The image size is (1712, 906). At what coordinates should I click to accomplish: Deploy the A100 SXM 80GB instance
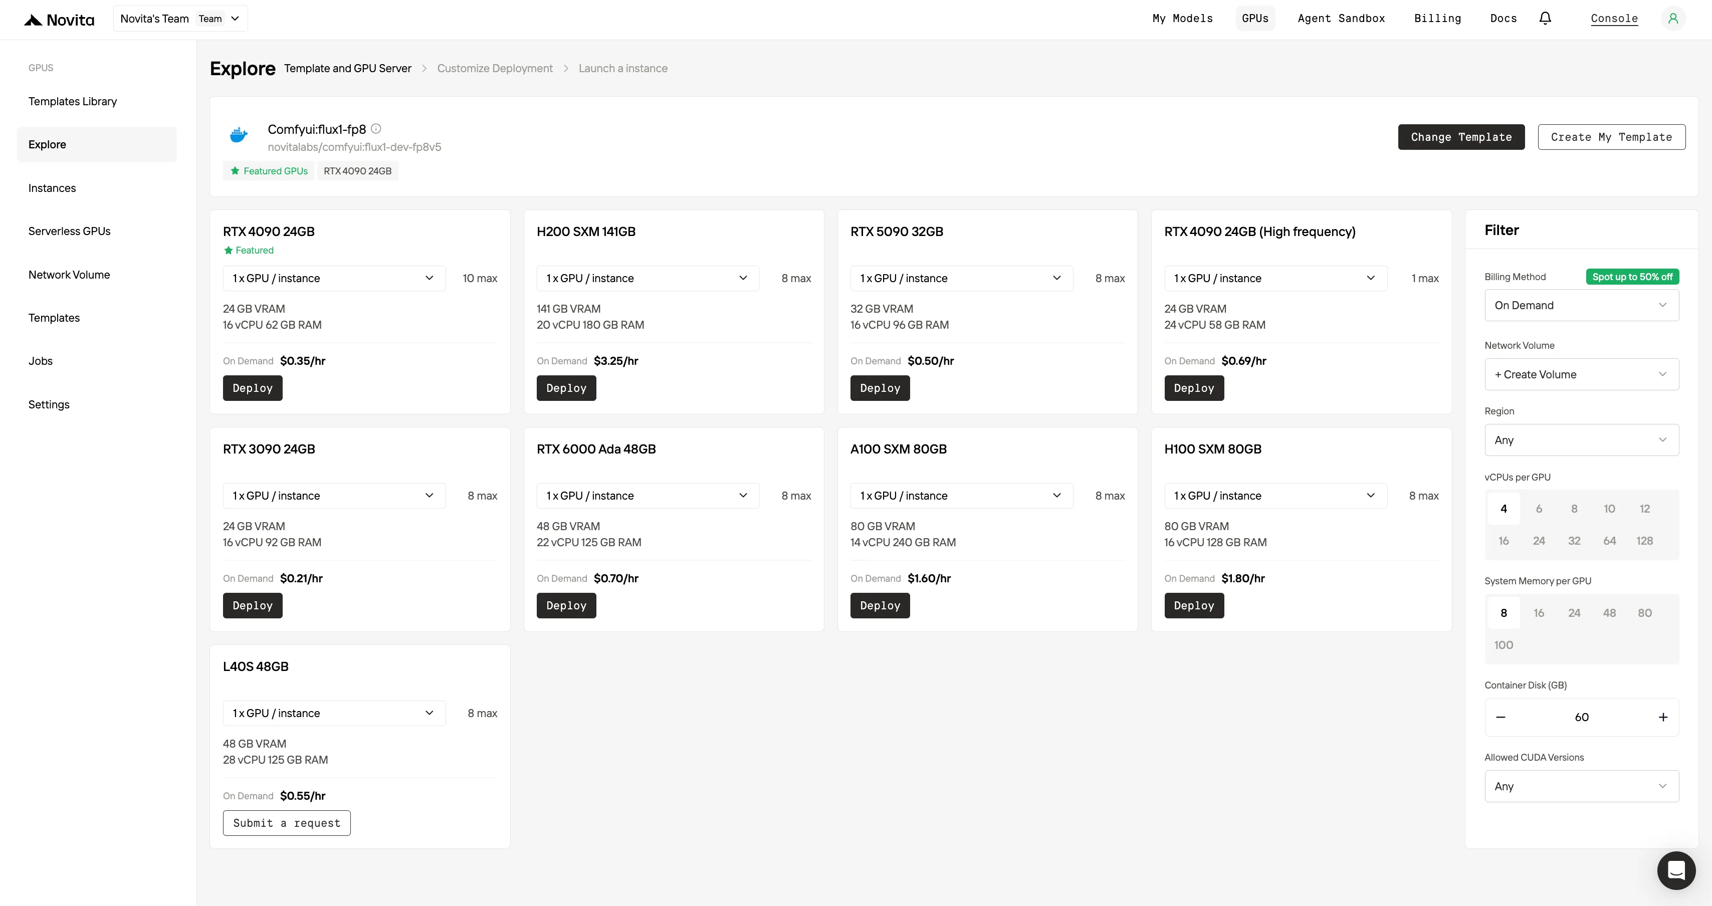pyautogui.click(x=880, y=605)
